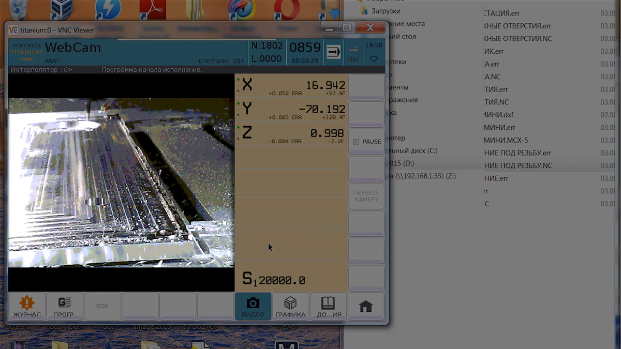The width and height of the screenshot is (621, 349).
Task: Select the SDK softkey
Action: pos(102,307)
